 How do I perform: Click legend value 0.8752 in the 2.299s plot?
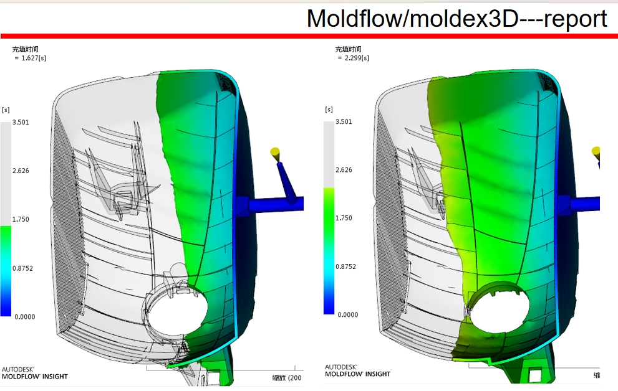click(346, 266)
